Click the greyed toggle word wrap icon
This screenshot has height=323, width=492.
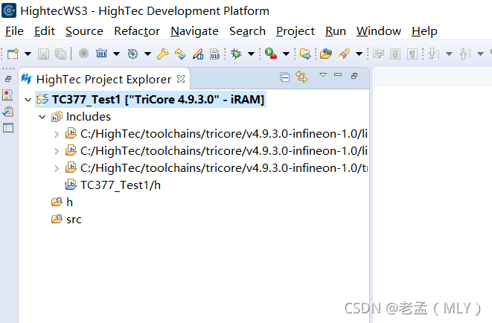(379, 54)
